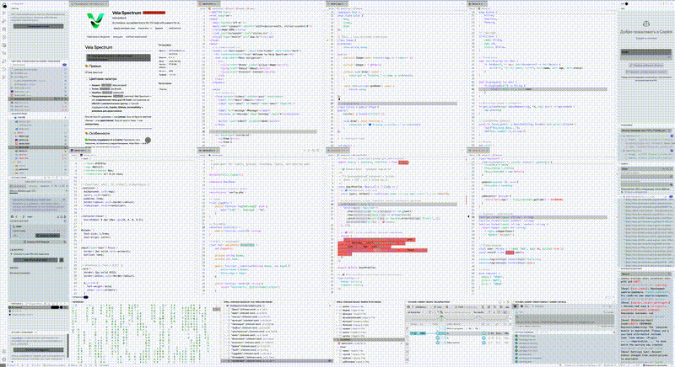This screenshot has width=675, height=367.
Task: Click the Vela Spectrum extension title
Action: click(126, 13)
